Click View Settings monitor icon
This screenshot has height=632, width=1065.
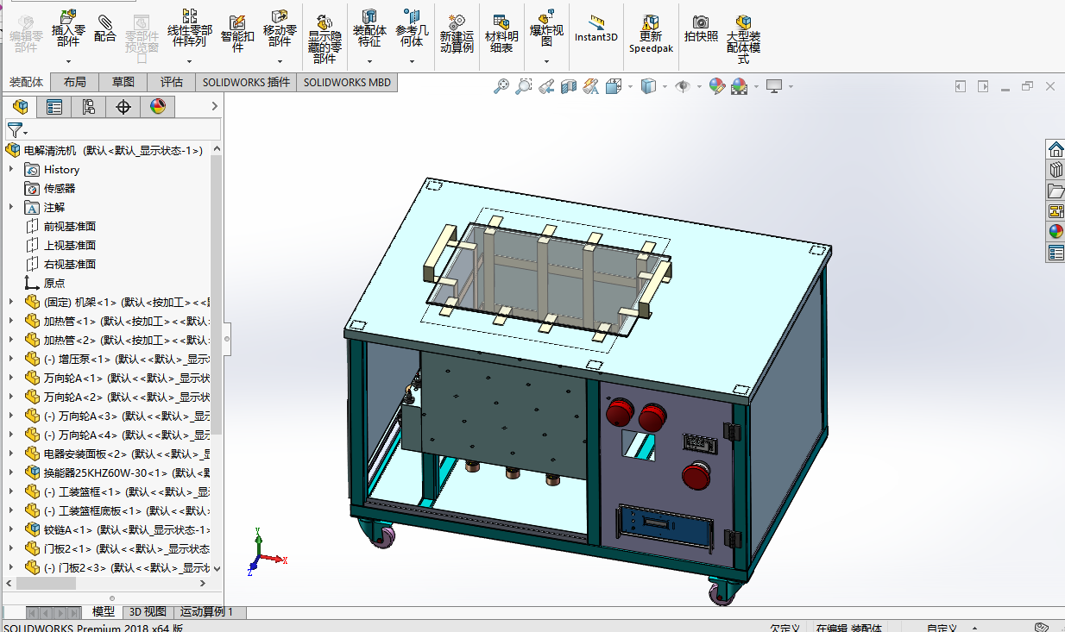coord(774,86)
